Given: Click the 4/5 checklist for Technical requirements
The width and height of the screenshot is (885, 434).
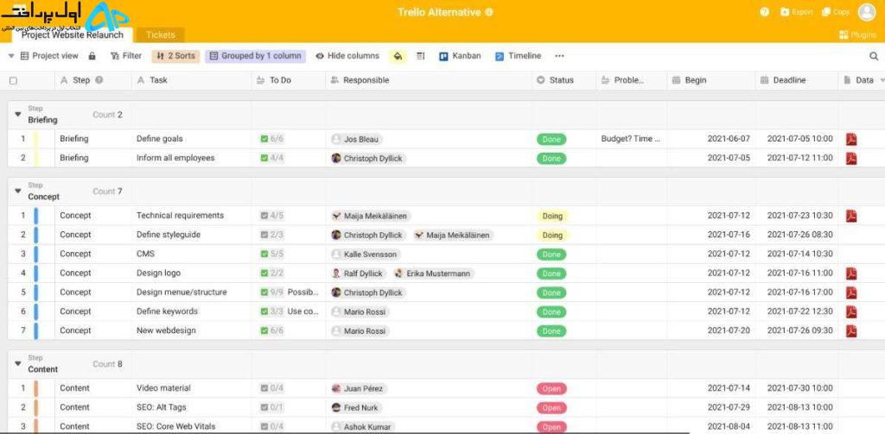Looking at the screenshot, I should [x=271, y=216].
